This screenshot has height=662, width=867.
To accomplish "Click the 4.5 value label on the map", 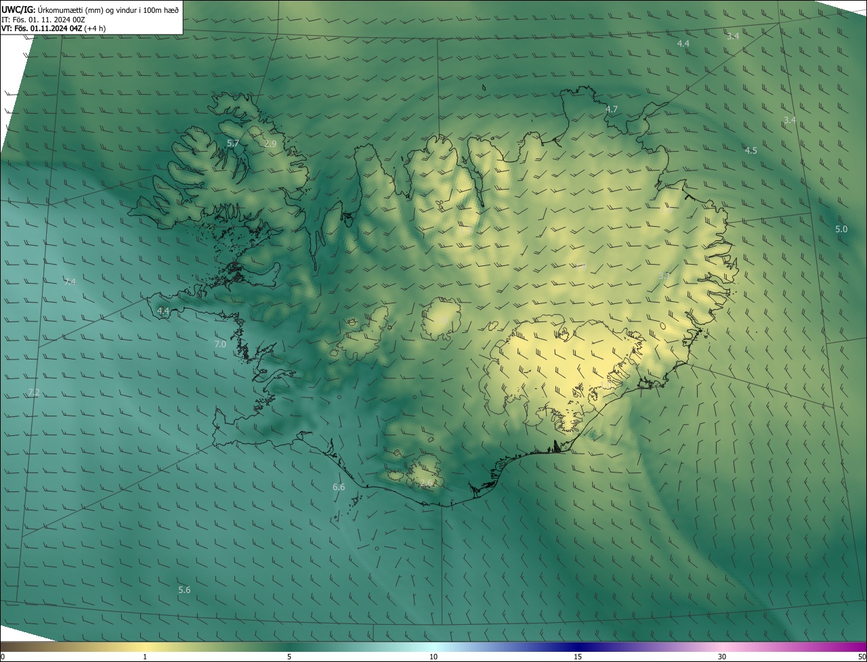I will point(751,150).
